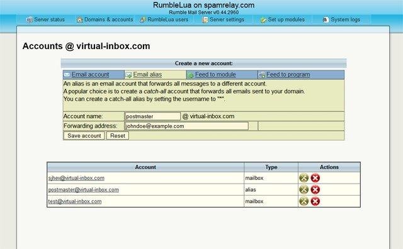Delete the sjhev@virtual-inbox.com account
Viewport: 403px width, 249px height.
click(315, 178)
